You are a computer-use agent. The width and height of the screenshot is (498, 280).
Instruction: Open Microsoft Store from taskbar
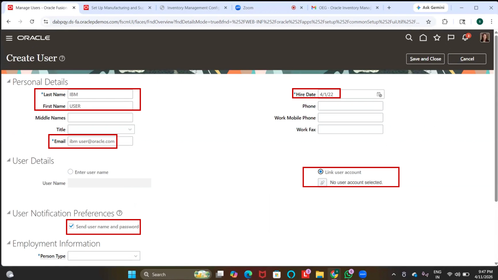click(277, 274)
